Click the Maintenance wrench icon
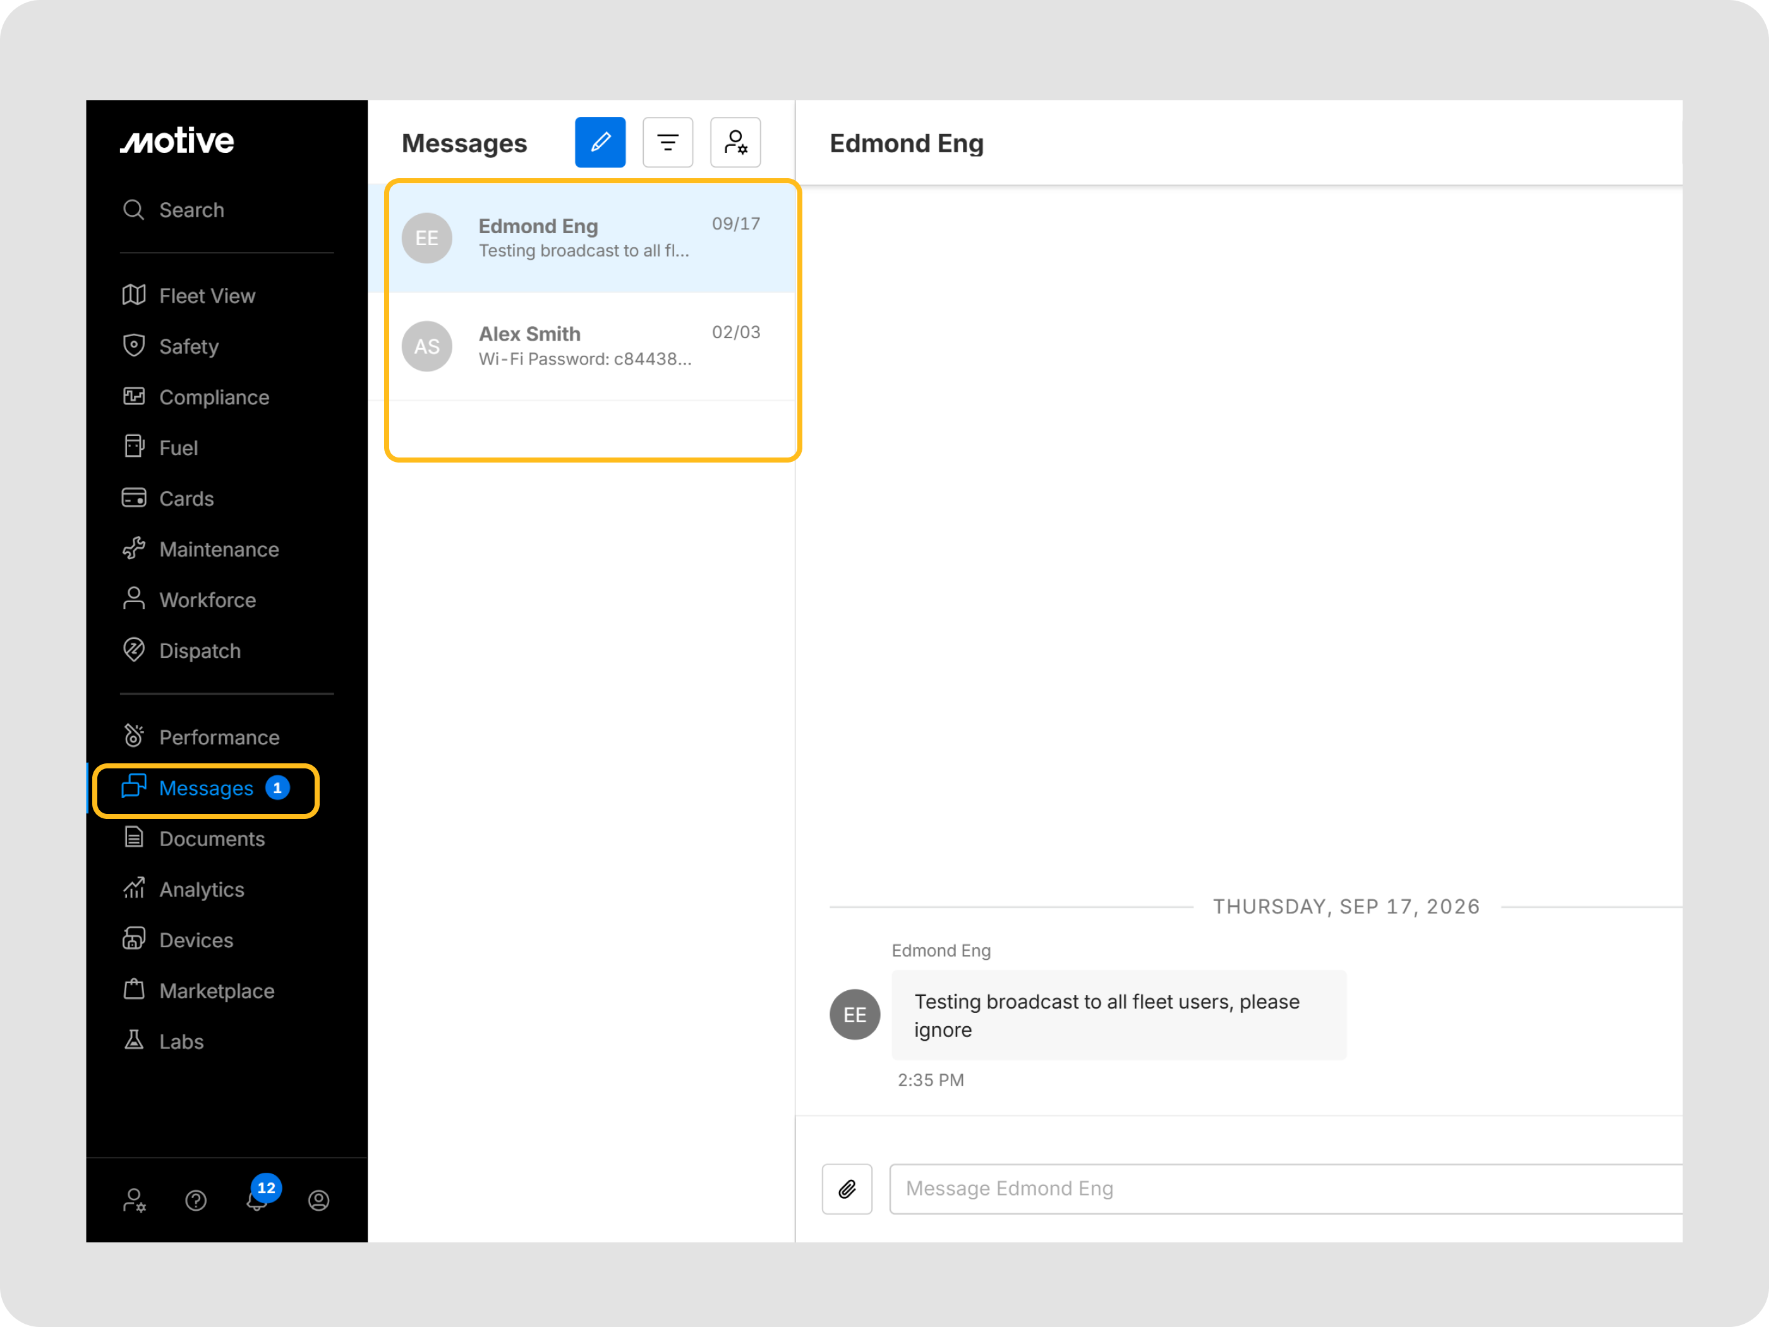This screenshot has height=1327, width=1769. [x=133, y=548]
